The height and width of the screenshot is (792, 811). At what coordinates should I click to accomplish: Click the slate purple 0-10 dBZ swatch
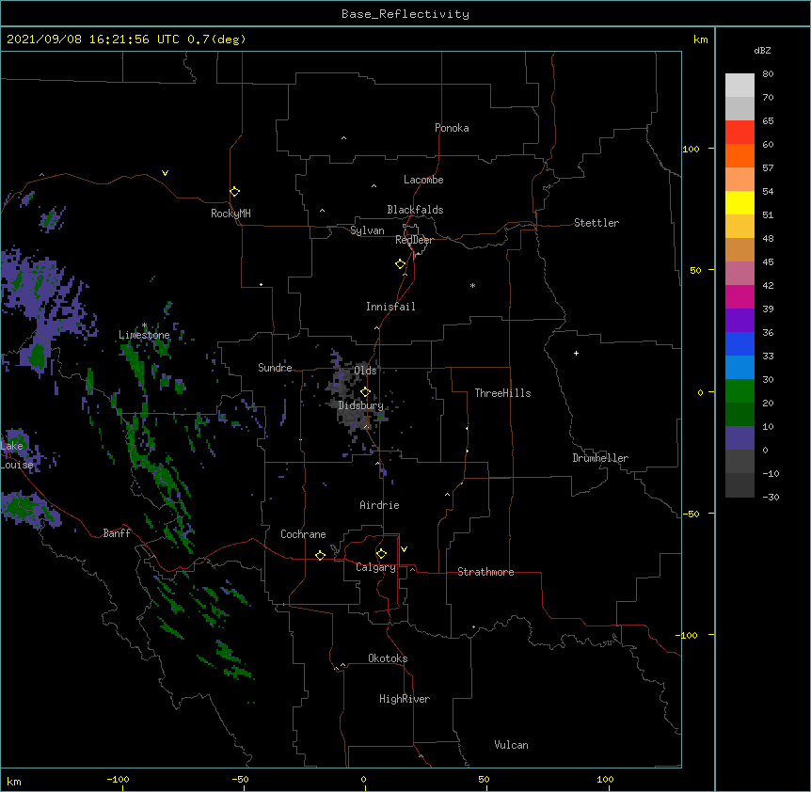(x=739, y=438)
